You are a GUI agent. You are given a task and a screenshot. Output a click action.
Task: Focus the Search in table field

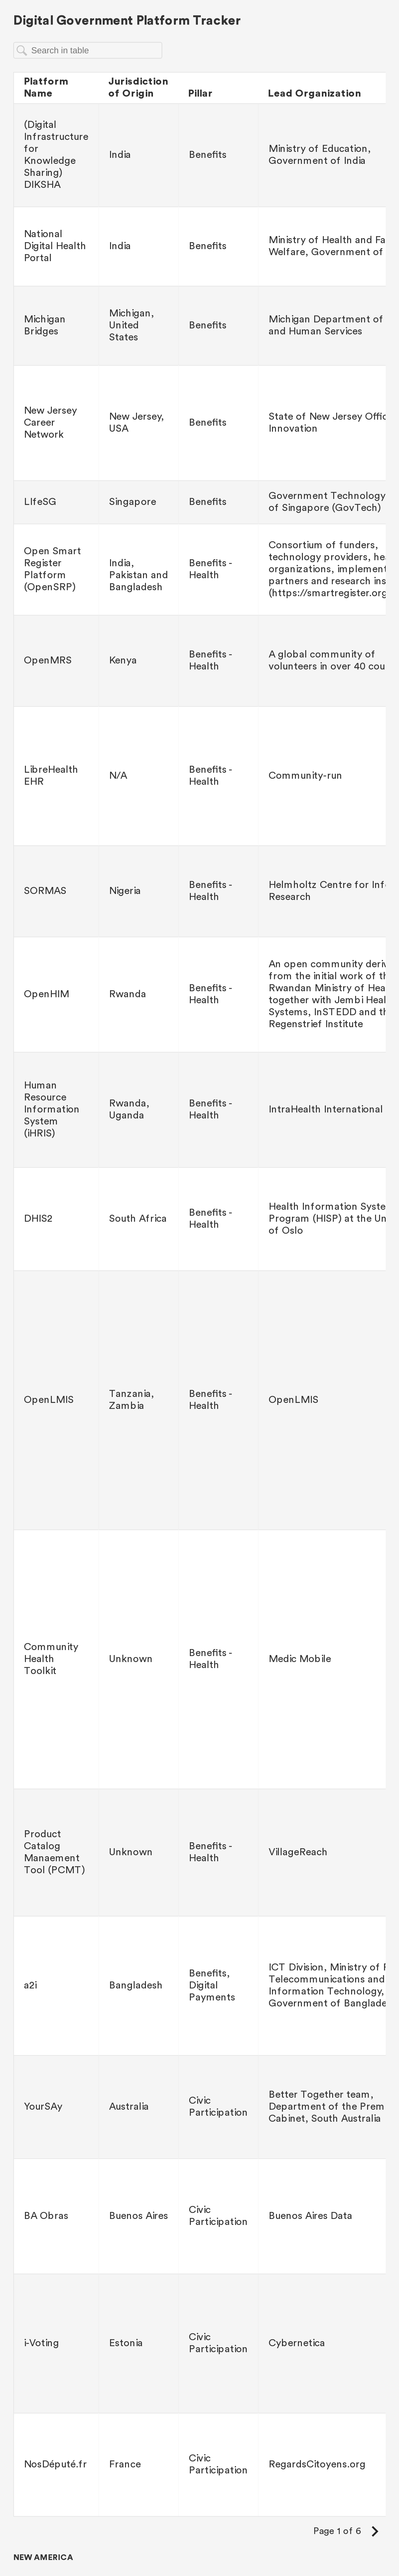point(88,50)
